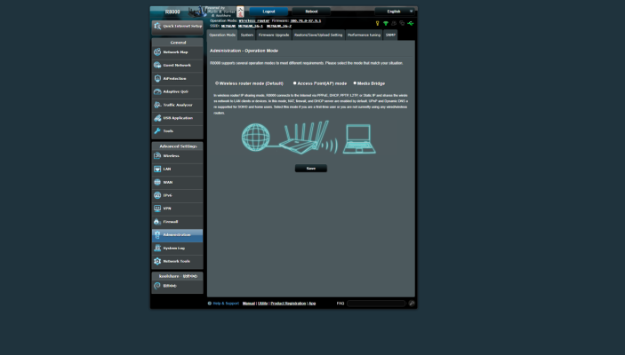Select Access Point(AP) mode radio

(x=294, y=83)
